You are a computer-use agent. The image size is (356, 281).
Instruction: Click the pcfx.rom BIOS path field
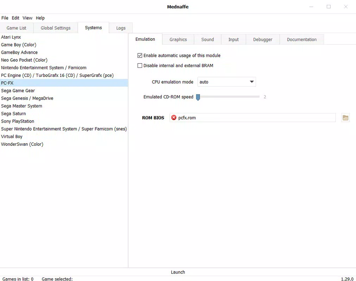(253, 118)
